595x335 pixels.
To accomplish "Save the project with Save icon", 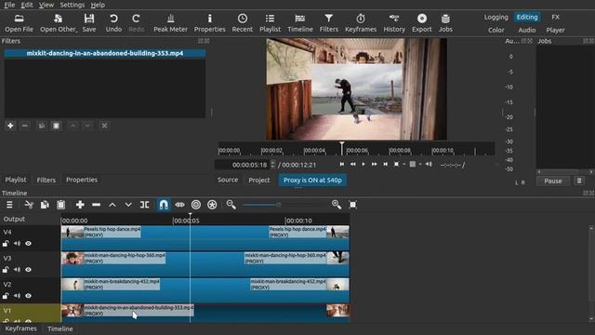I will tap(89, 22).
